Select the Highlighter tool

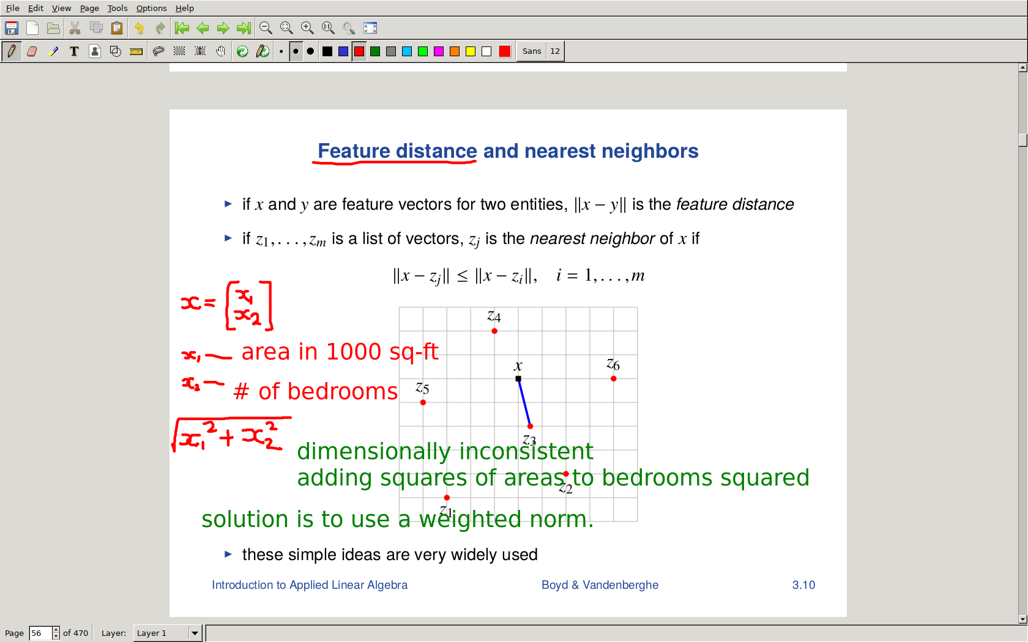point(54,51)
